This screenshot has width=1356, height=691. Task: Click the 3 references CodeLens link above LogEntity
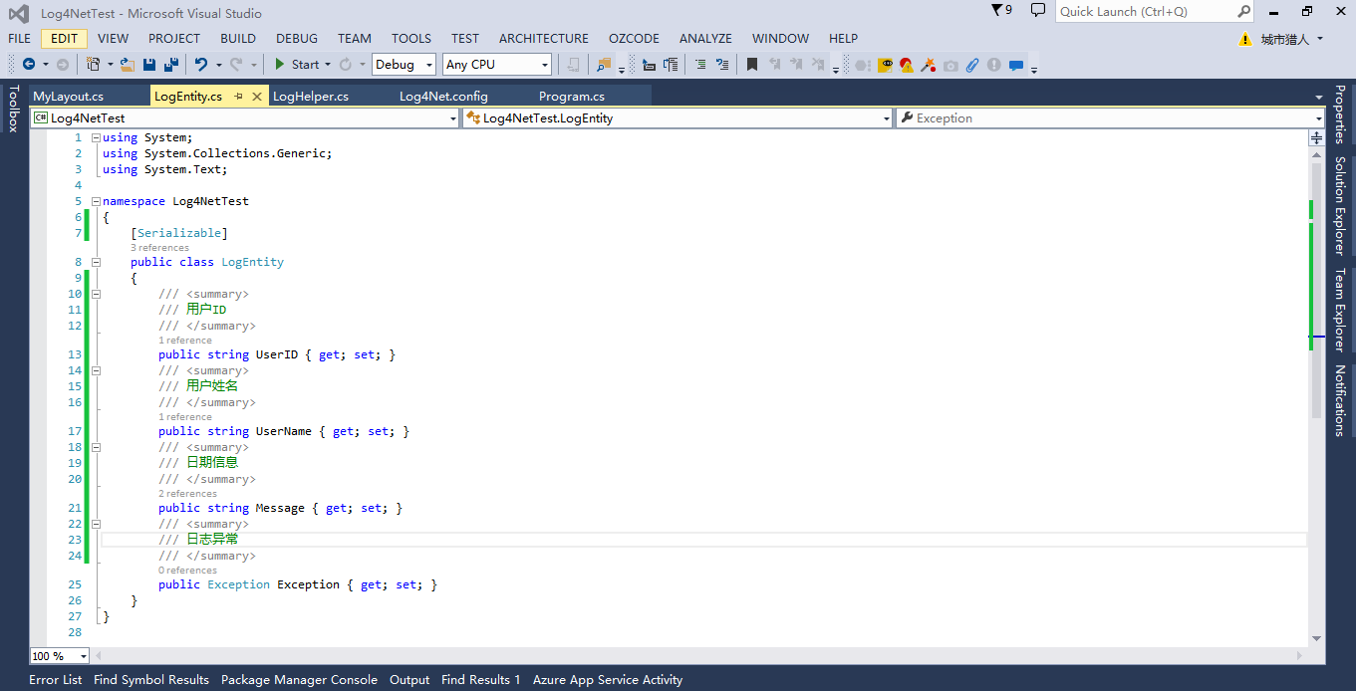tap(159, 248)
